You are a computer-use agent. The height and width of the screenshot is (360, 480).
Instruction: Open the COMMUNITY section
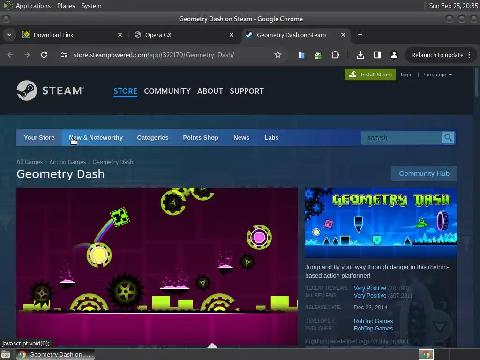click(167, 91)
